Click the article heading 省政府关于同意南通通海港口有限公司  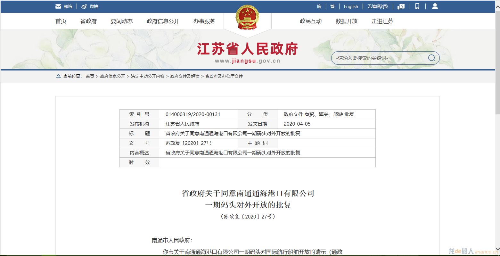tap(248, 193)
